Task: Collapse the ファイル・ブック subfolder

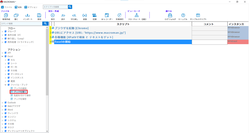Action: point(5,85)
